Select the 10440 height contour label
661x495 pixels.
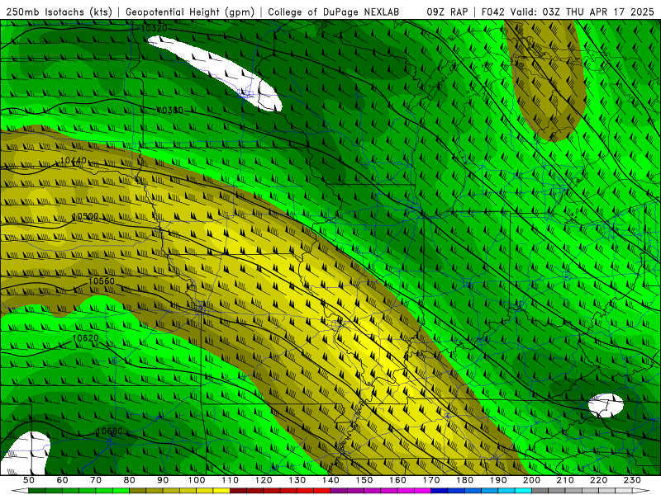[x=74, y=160]
